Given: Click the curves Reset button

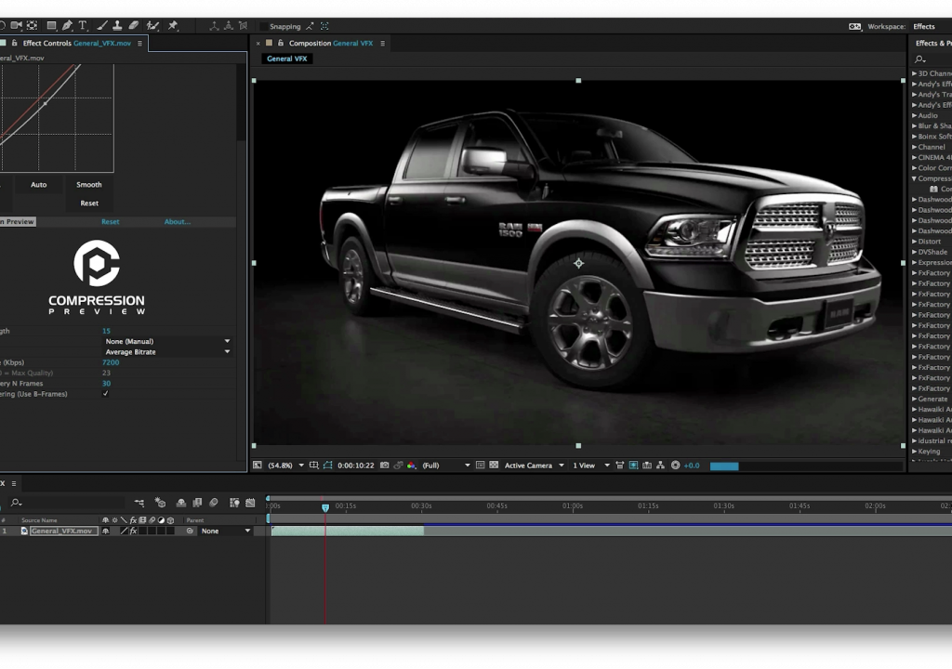Looking at the screenshot, I should click(x=88, y=203).
